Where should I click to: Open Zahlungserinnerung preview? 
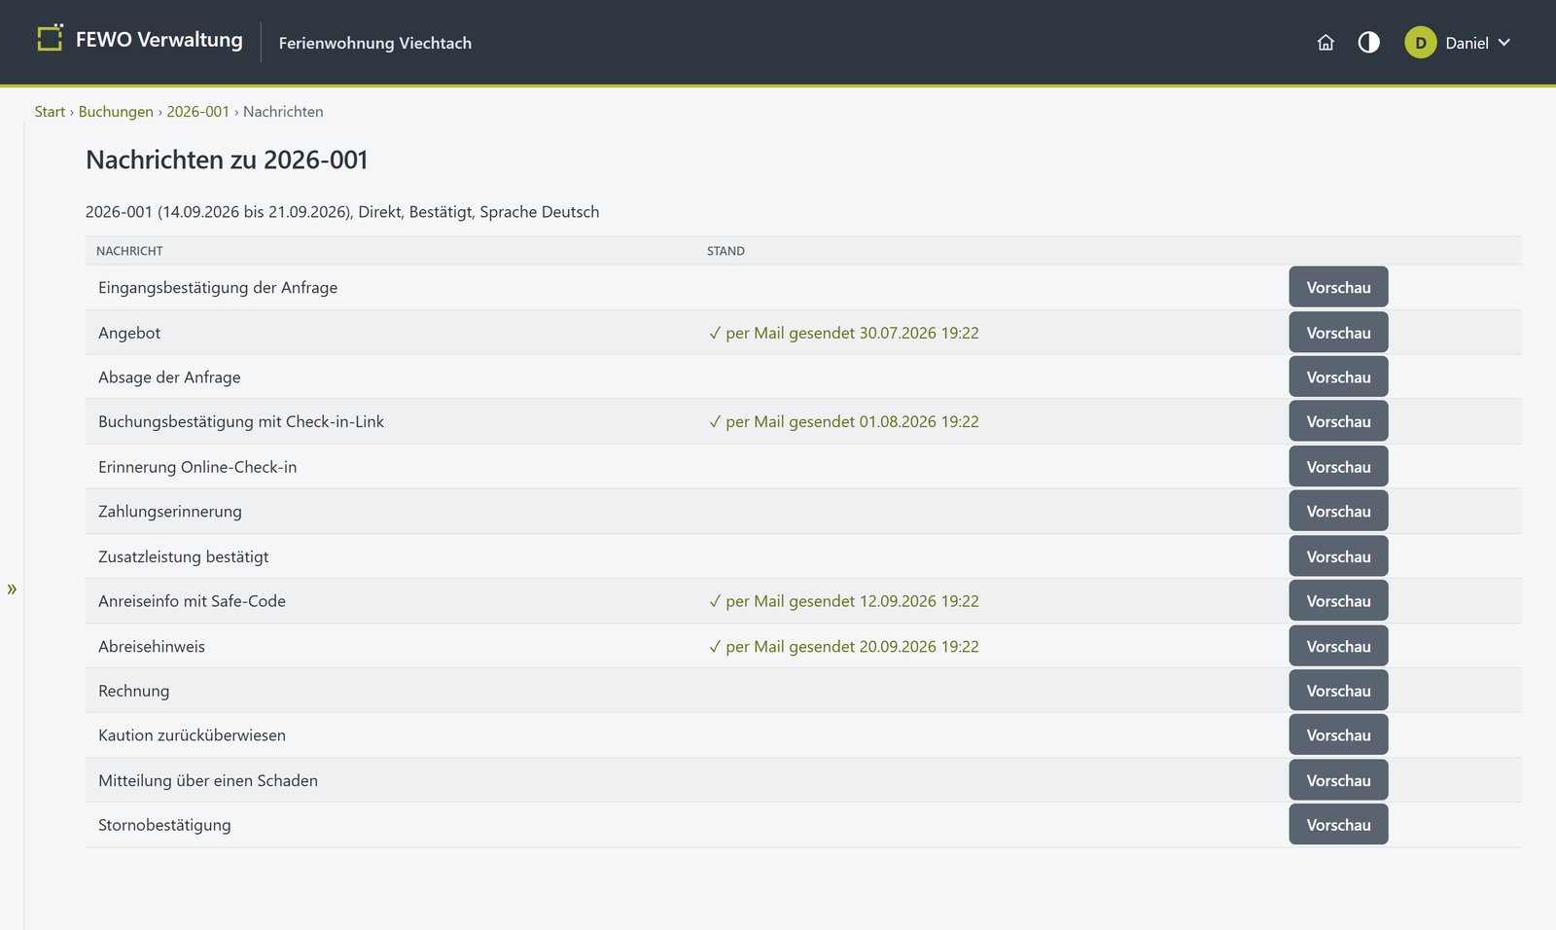pyautogui.click(x=1338, y=511)
